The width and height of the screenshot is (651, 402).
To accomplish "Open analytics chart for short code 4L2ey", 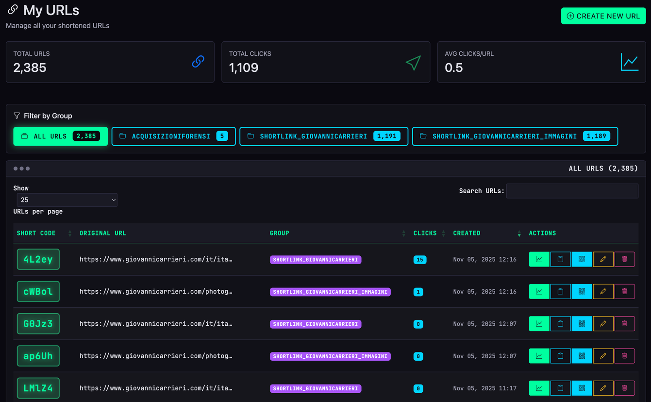I will pyautogui.click(x=539, y=259).
